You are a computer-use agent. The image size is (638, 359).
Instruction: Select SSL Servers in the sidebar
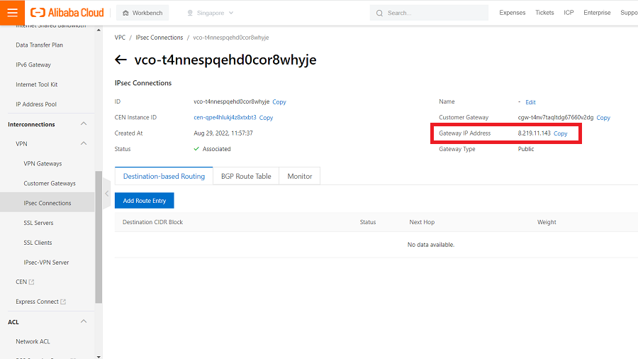tap(38, 223)
